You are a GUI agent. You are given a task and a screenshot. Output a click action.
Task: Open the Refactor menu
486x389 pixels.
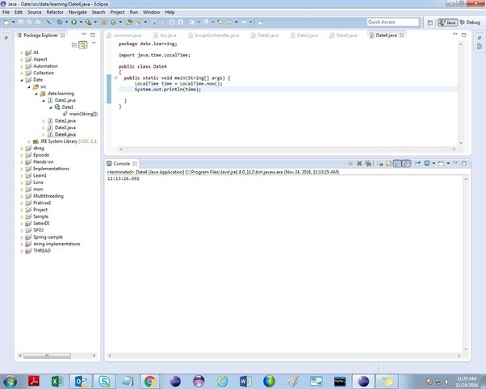click(55, 12)
